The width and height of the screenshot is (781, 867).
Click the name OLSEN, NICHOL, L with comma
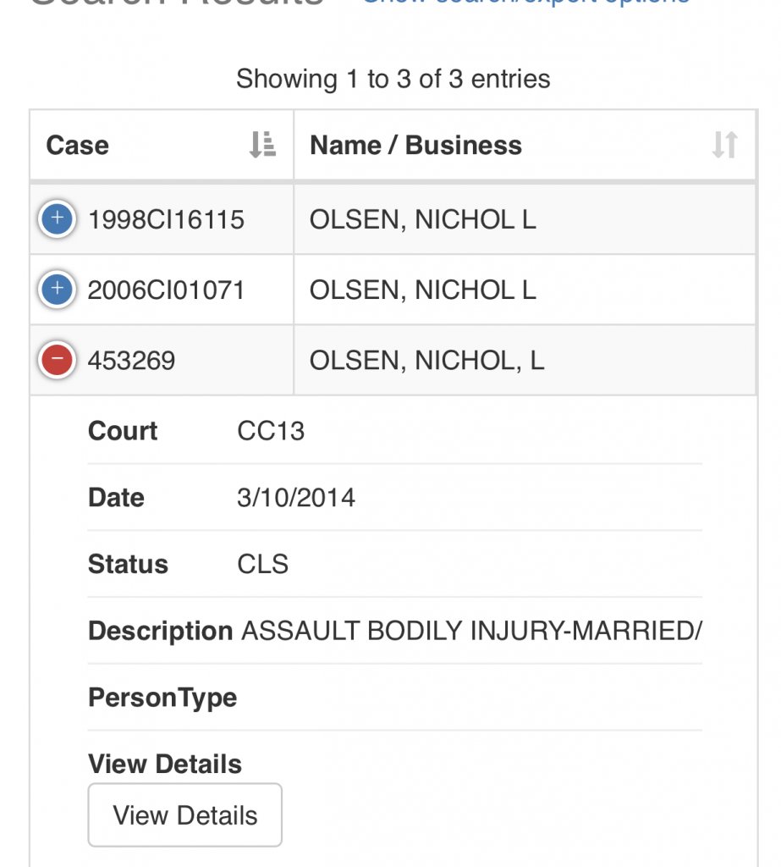tap(426, 361)
